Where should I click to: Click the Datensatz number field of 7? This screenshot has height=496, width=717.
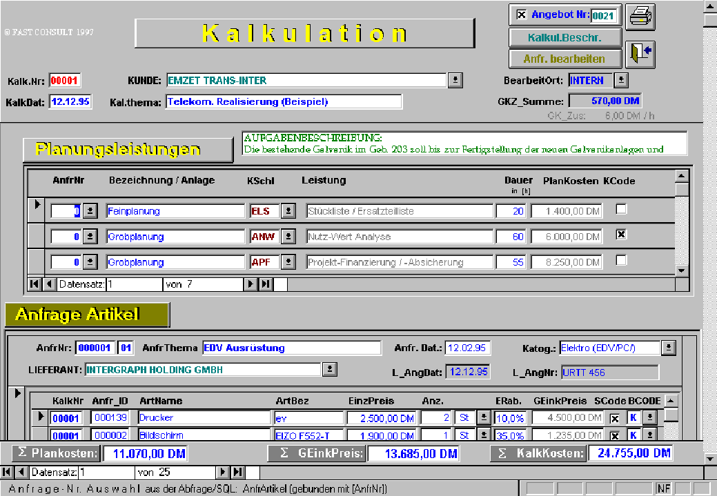click(x=134, y=284)
